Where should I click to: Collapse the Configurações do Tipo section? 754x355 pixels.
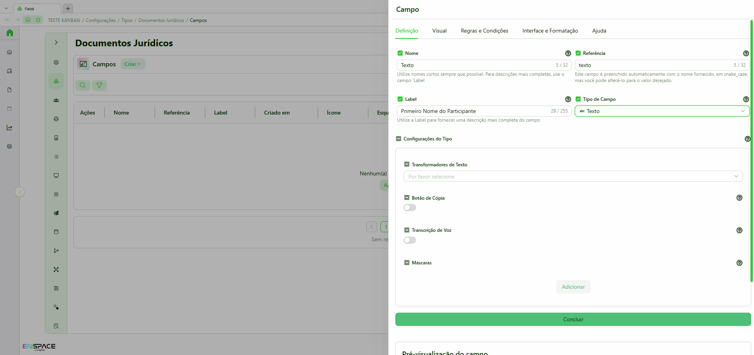click(x=398, y=139)
